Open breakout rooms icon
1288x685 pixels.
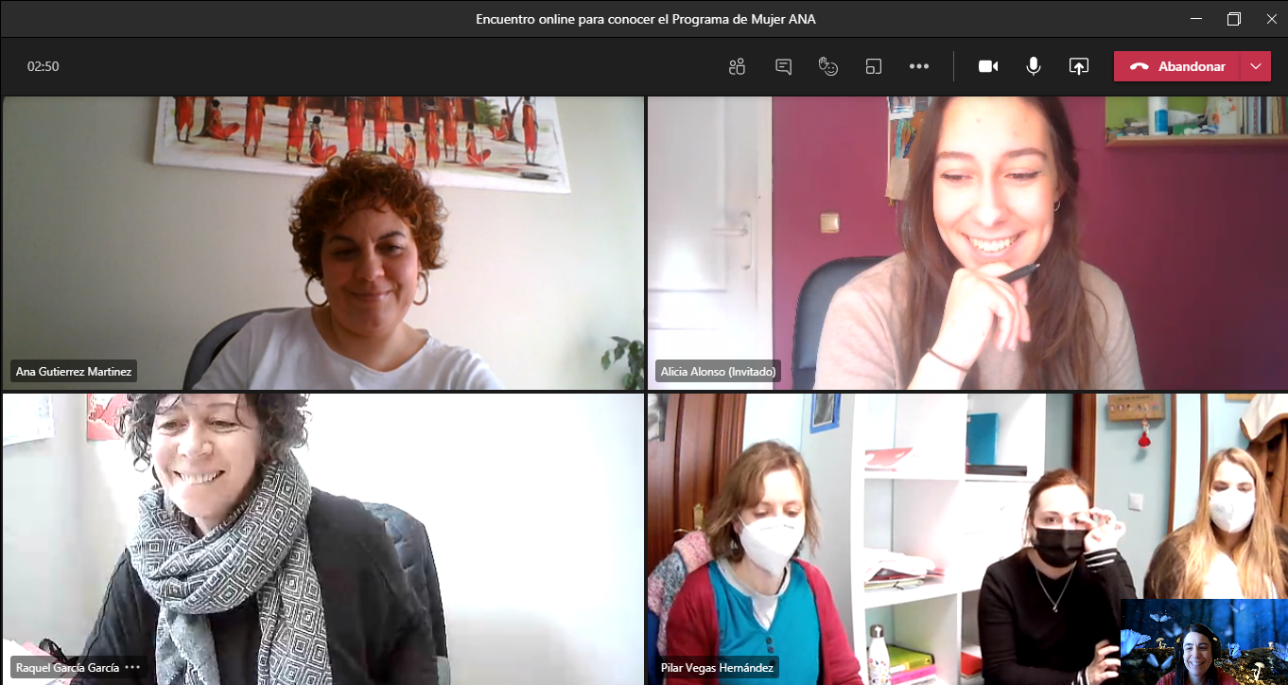(x=874, y=66)
